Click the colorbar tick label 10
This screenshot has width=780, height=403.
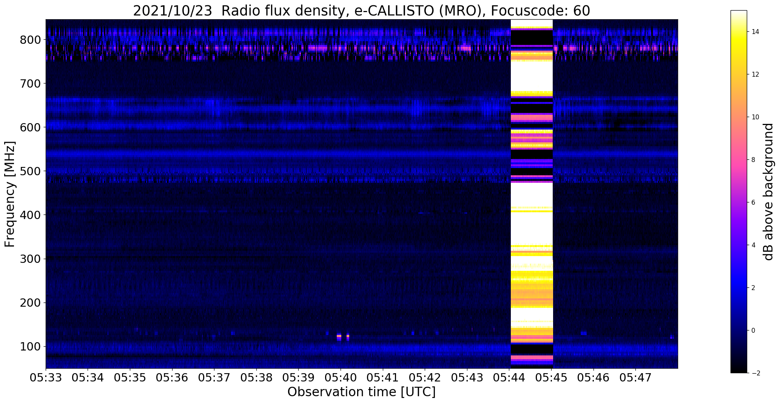pyautogui.click(x=755, y=117)
